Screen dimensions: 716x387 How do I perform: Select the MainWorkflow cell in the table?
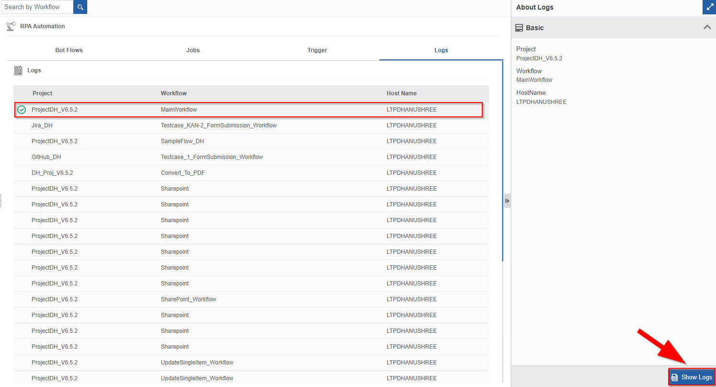179,110
